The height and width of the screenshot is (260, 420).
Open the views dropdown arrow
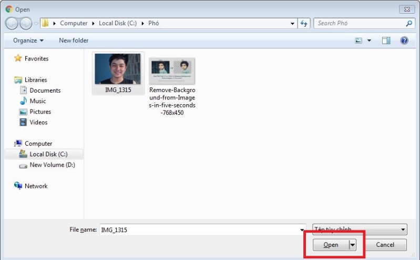pyautogui.click(x=369, y=41)
